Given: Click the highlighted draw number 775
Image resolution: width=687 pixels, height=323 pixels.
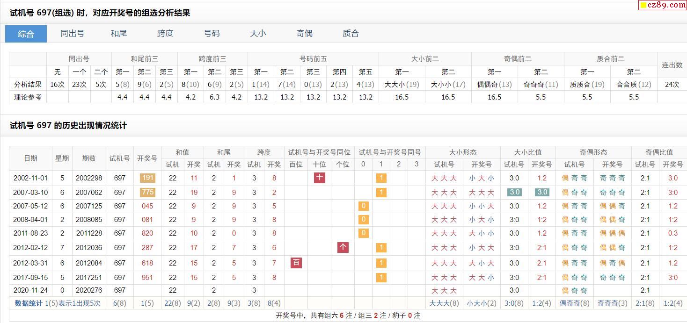Looking at the screenshot, I should click(147, 192).
